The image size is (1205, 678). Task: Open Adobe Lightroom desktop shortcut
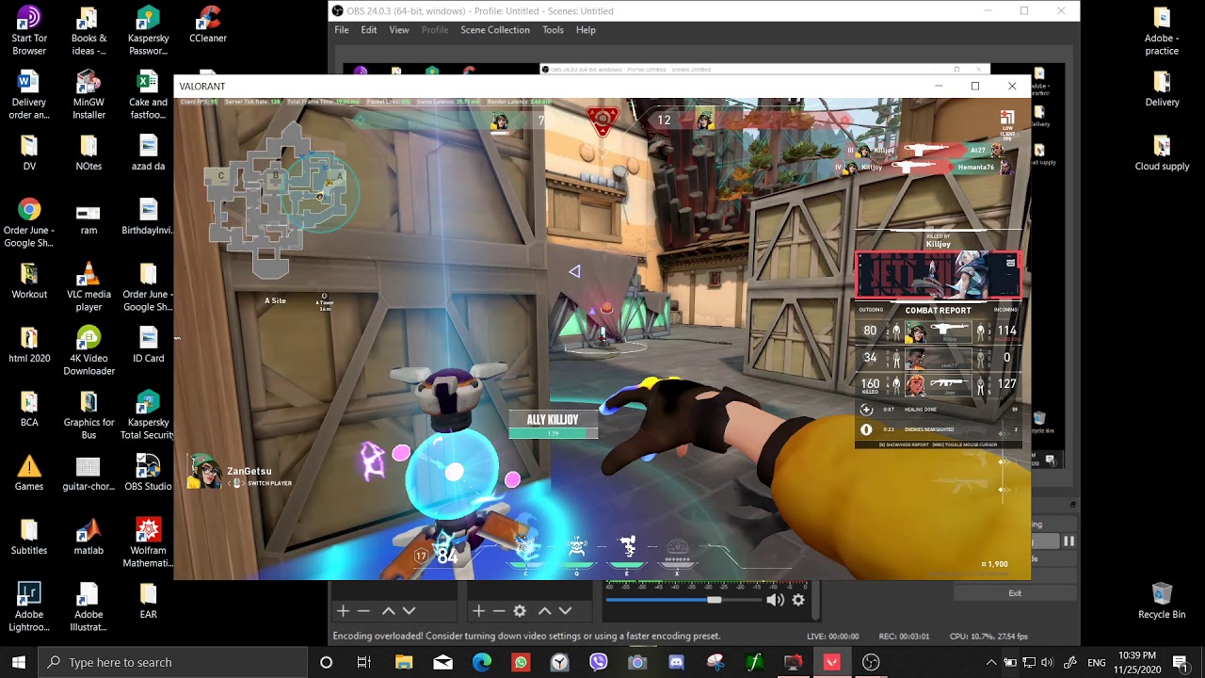pos(29,607)
